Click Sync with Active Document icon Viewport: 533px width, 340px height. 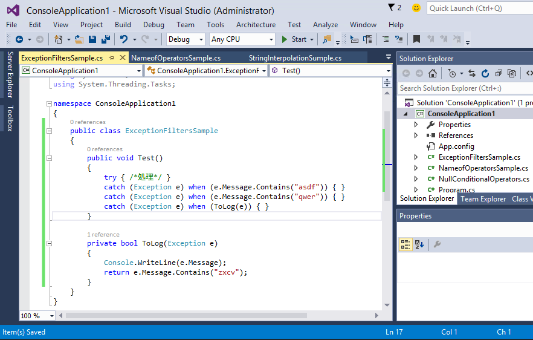click(x=472, y=73)
